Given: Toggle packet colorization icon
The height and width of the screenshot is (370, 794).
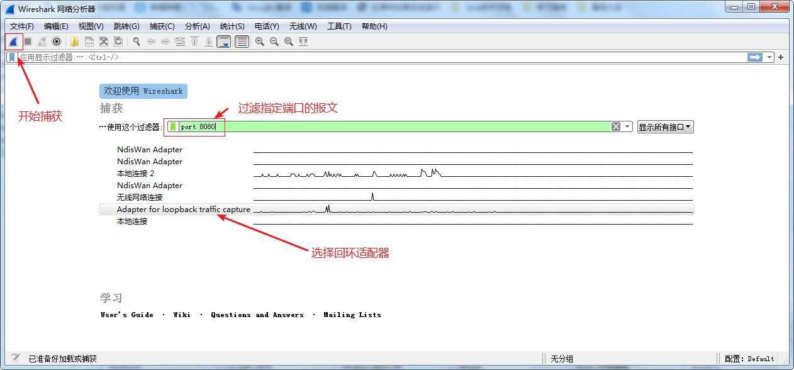Looking at the screenshot, I should tap(242, 42).
